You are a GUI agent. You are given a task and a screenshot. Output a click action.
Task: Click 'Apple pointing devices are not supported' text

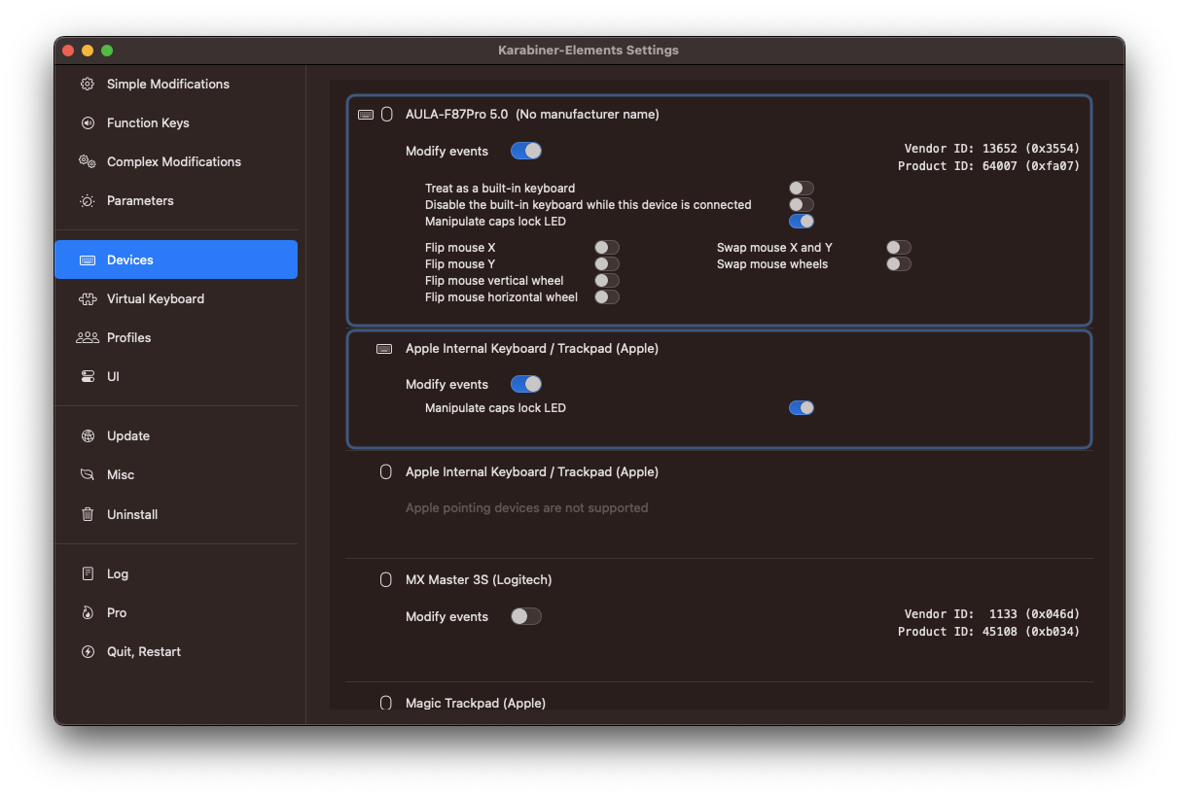(x=526, y=507)
